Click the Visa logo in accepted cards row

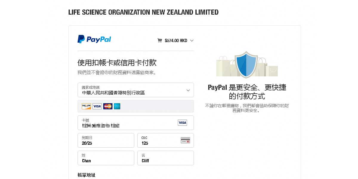click(97, 106)
